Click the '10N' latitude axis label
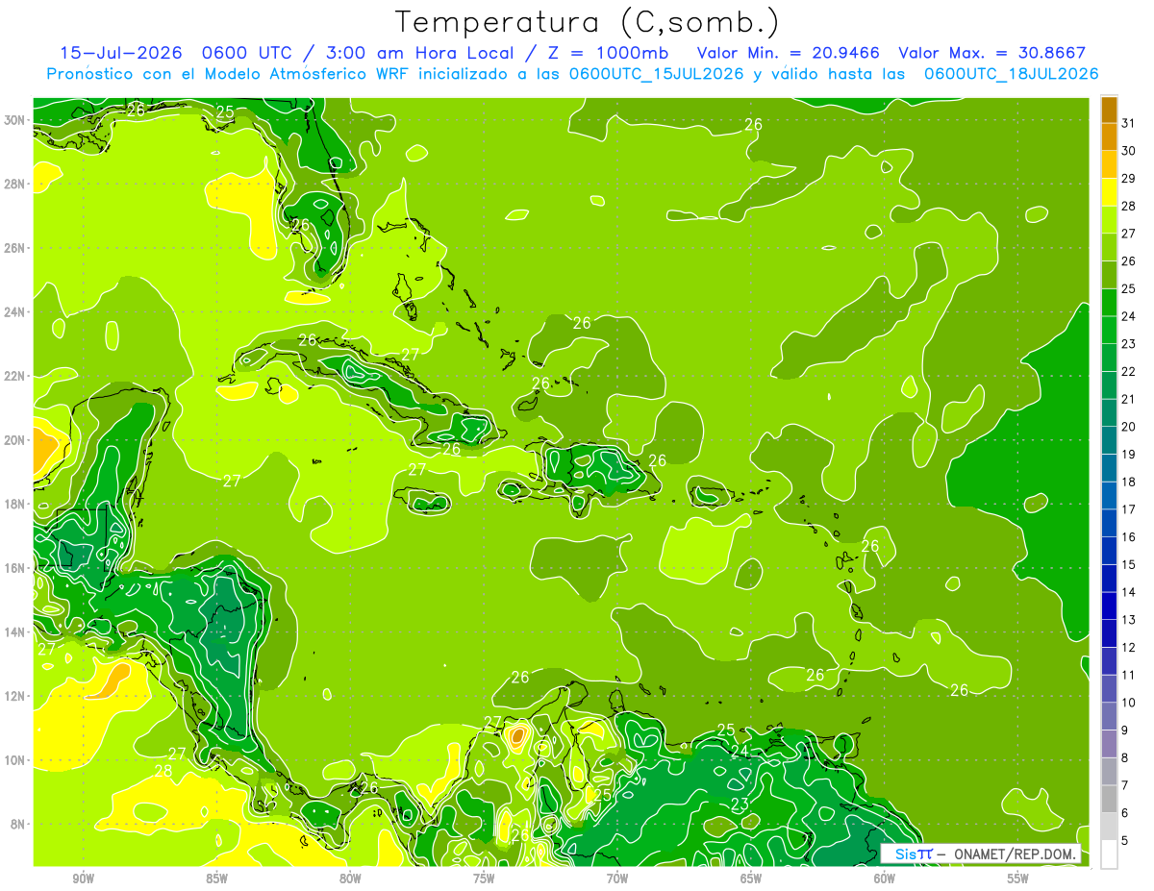Screen dimensions: 1154x891 (x=16, y=760)
